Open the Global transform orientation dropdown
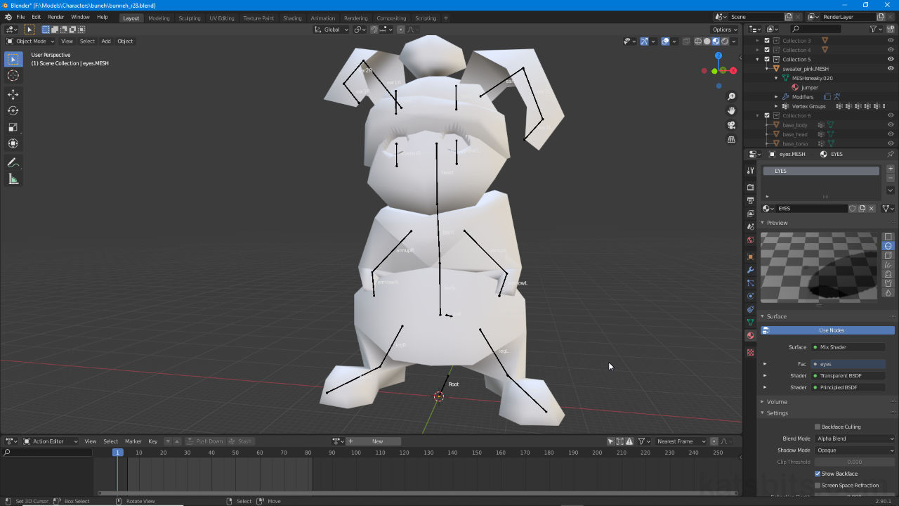Screen dimensions: 899x506 point(331,30)
